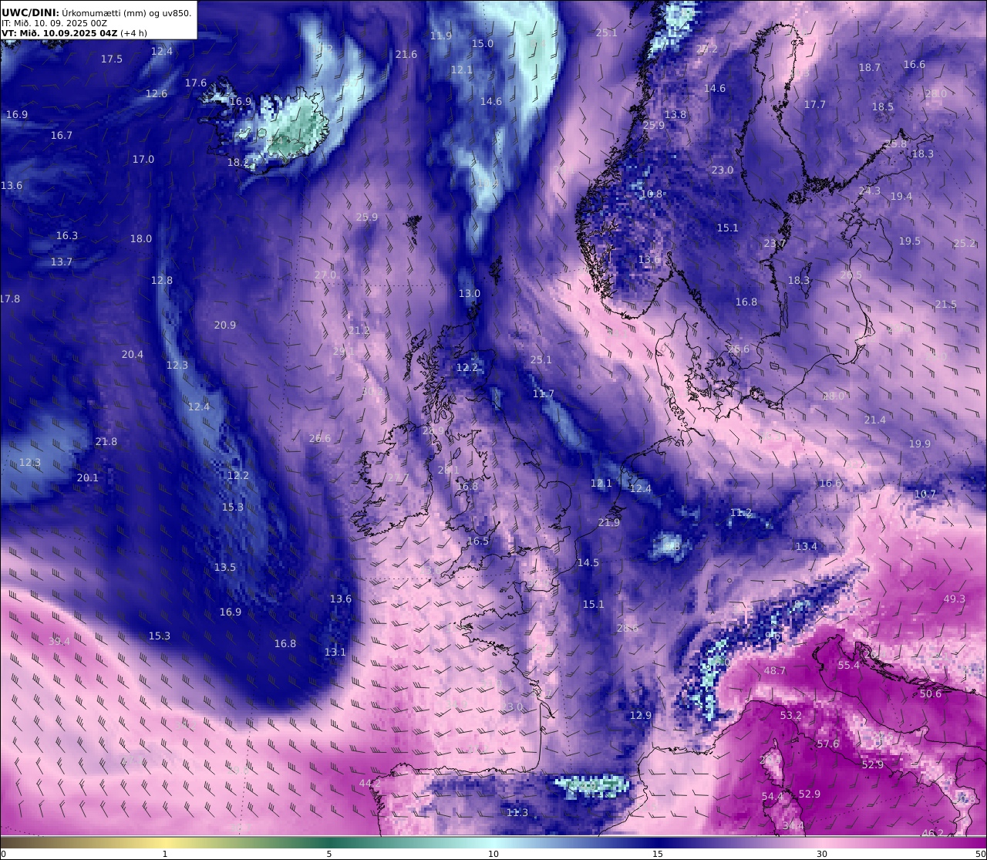Screen dimensions: 987x860
Task: Click the 21.6 value label
Action: click(x=406, y=55)
